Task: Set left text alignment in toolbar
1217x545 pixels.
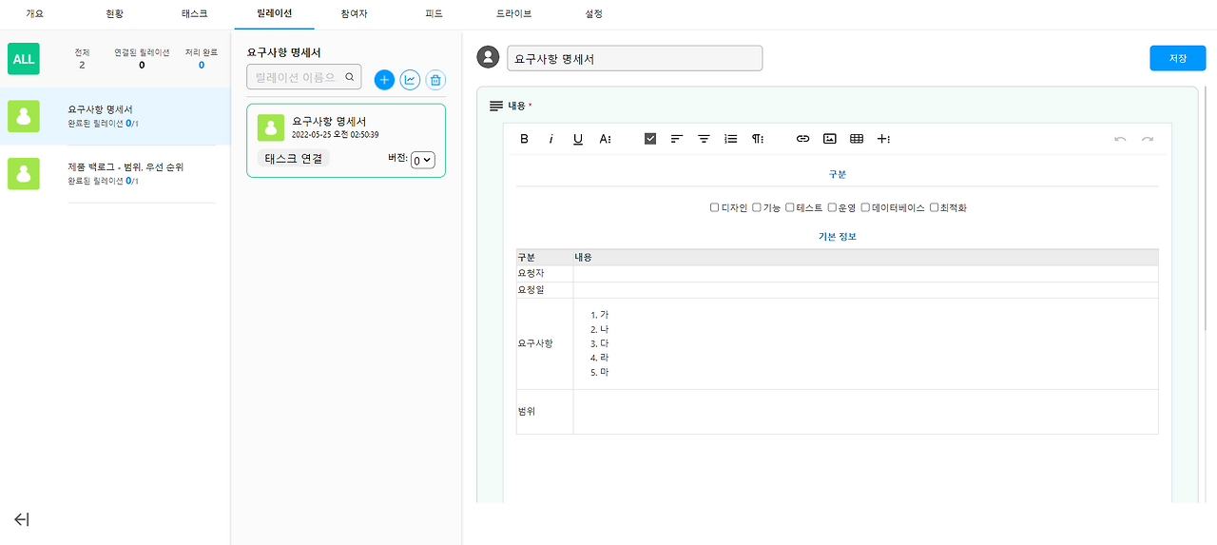Action: coord(677,139)
